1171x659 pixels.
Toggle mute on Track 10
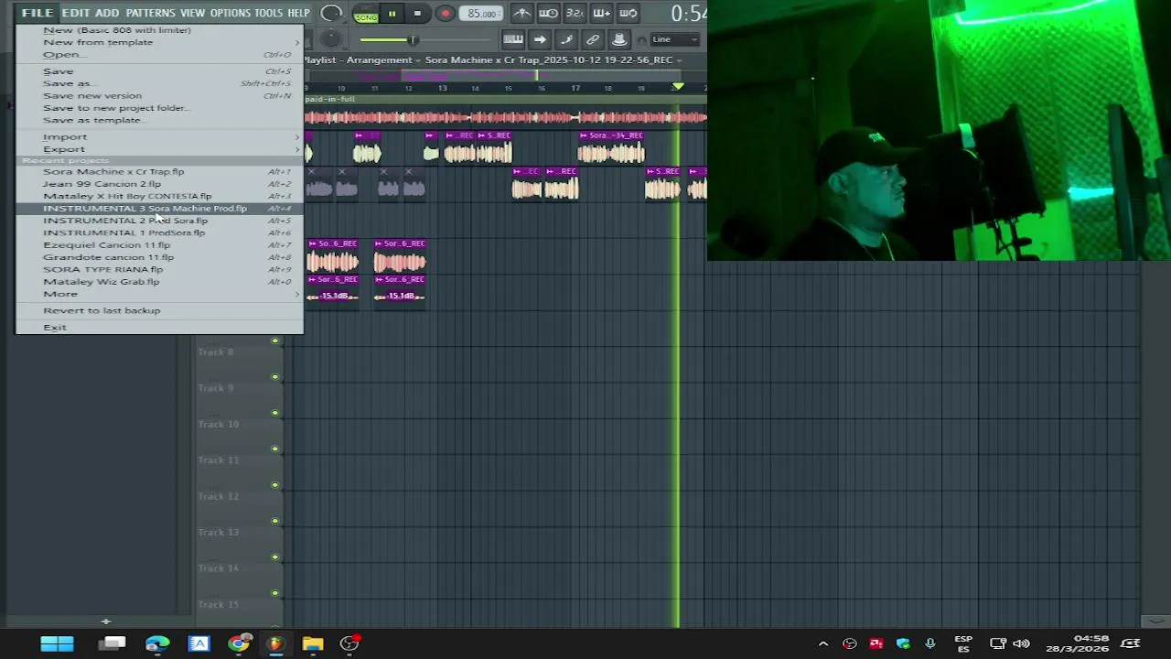[274, 413]
